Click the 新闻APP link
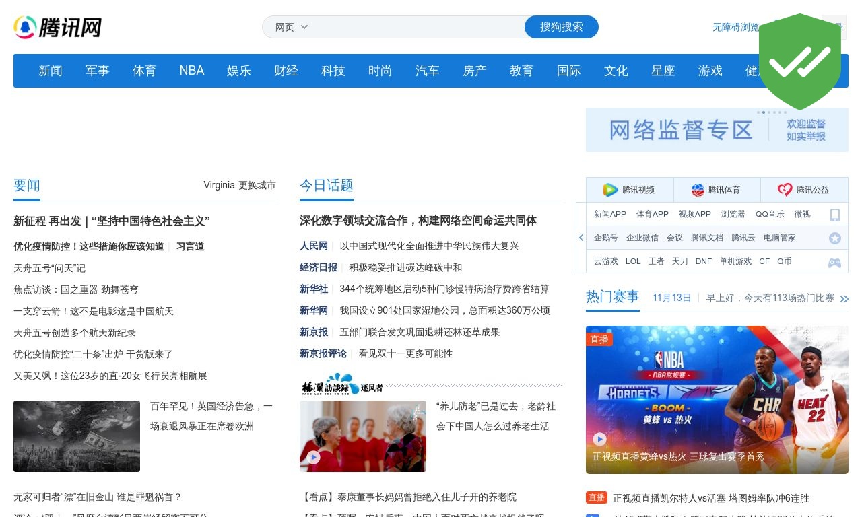This screenshot has height=517, width=862. [610, 214]
